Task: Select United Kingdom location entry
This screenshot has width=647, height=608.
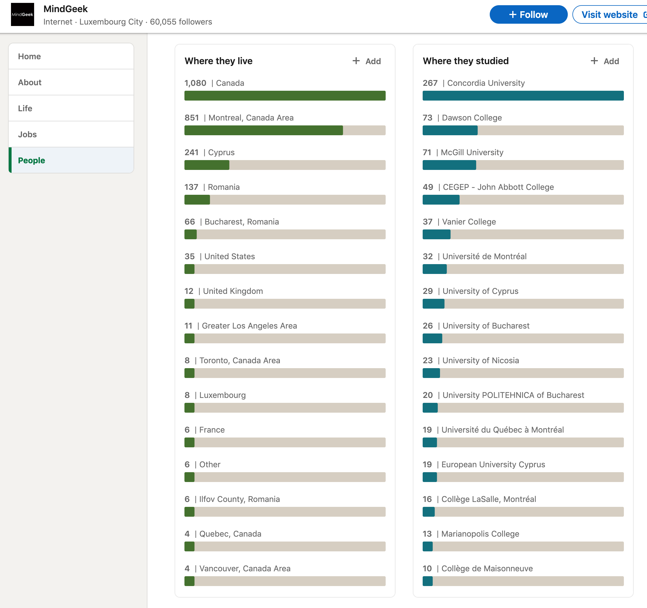Action: click(x=285, y=297)
